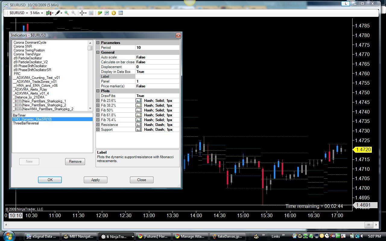Click the LAN tray icon

click(338, 236)
